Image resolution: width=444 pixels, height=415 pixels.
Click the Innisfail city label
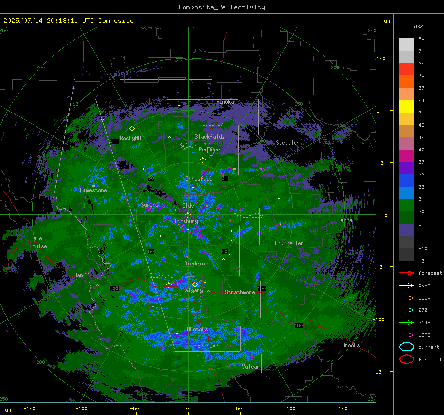tap(199, 179)
